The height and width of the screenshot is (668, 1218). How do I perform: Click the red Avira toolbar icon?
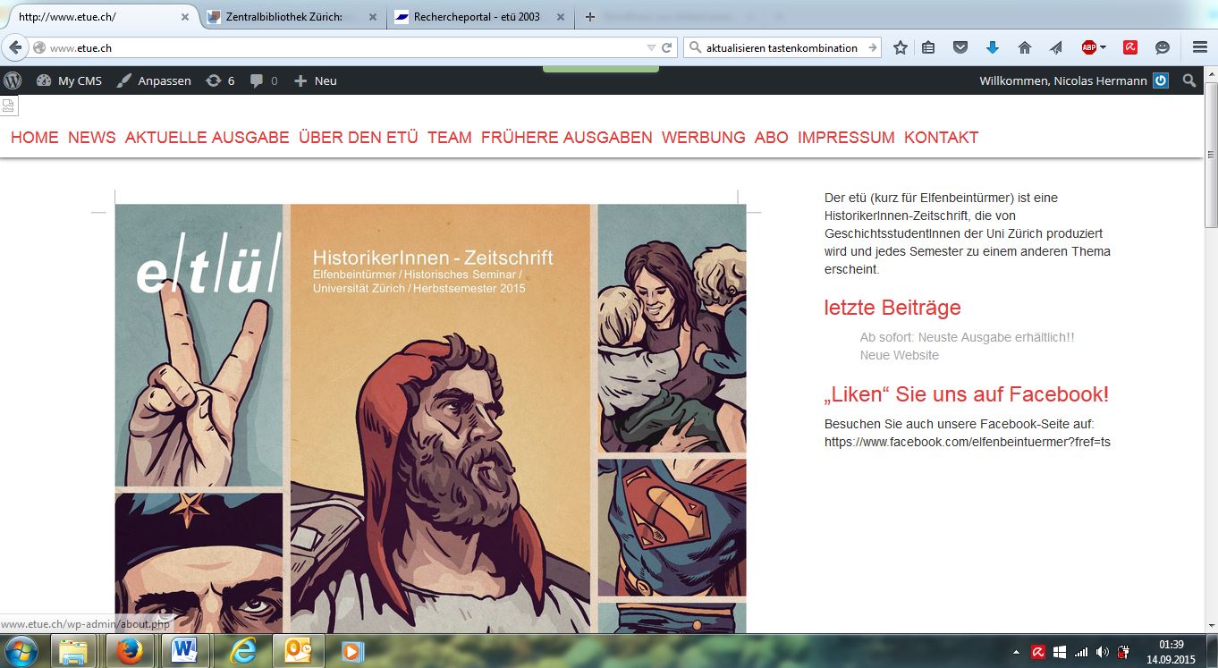[x=1130, y=48]
